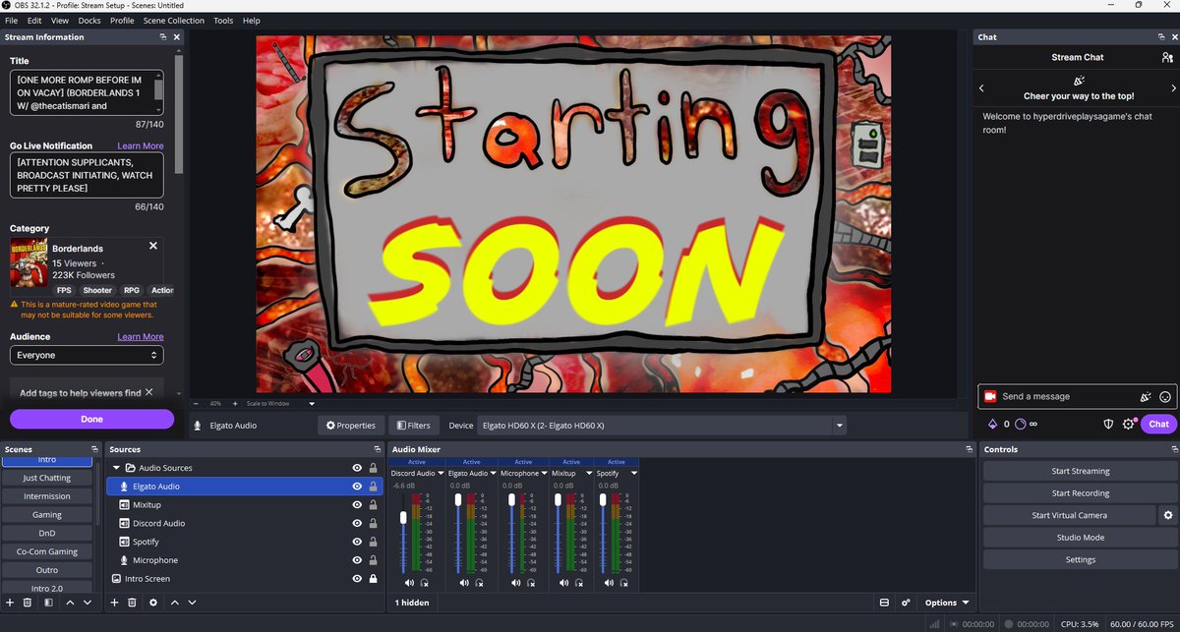Pop out the Sources dock icon

click(x=376, y=449)
